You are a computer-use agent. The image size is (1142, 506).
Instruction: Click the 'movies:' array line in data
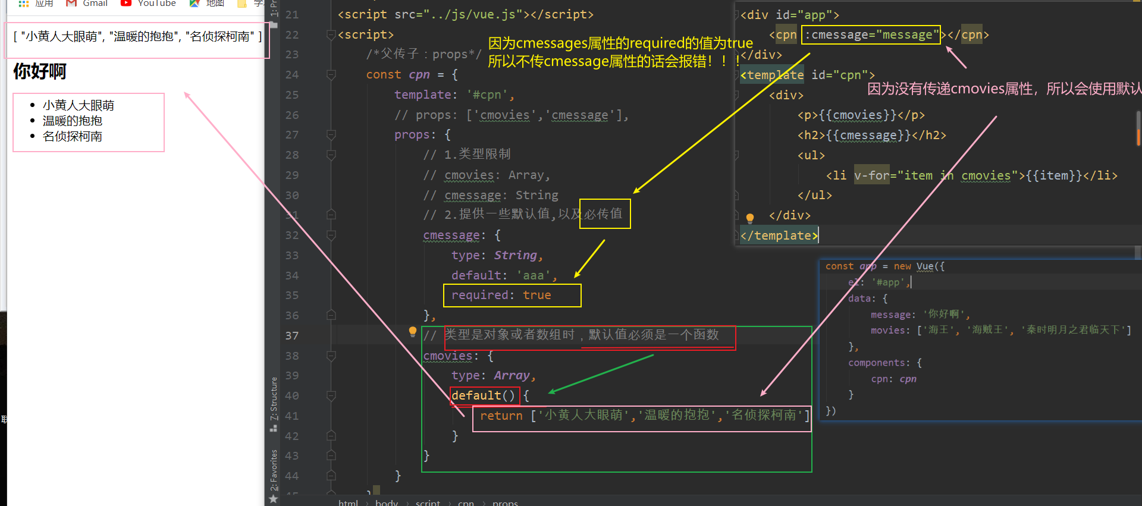click(1001, 330)
